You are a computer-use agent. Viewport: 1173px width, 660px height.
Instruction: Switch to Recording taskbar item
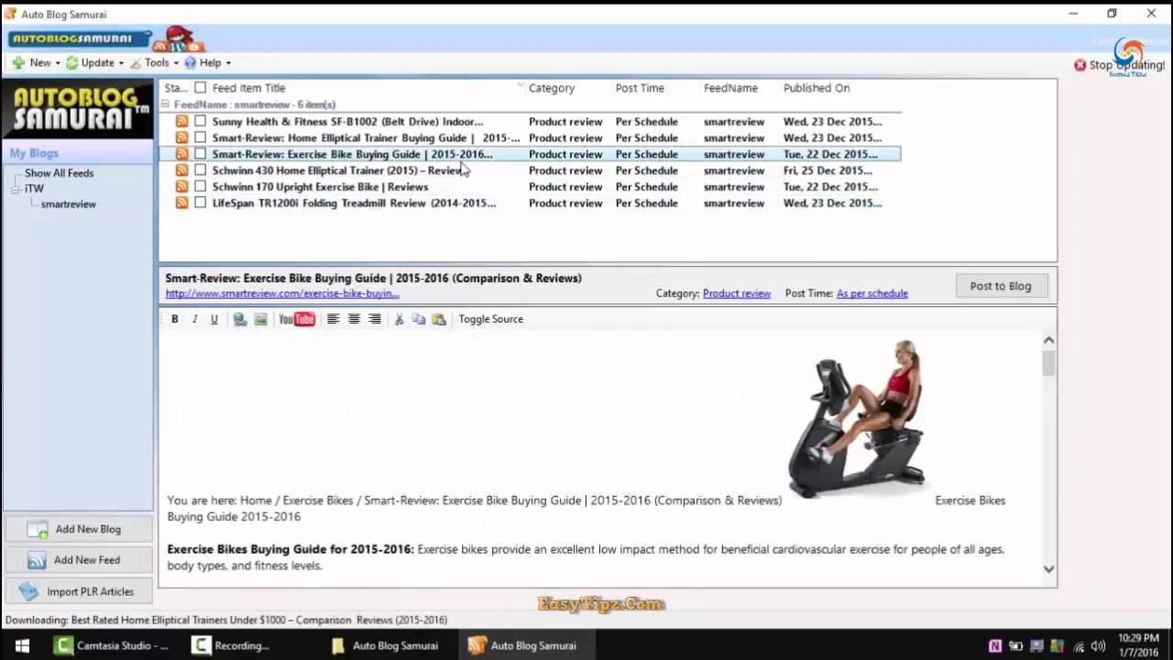point(231,645)
